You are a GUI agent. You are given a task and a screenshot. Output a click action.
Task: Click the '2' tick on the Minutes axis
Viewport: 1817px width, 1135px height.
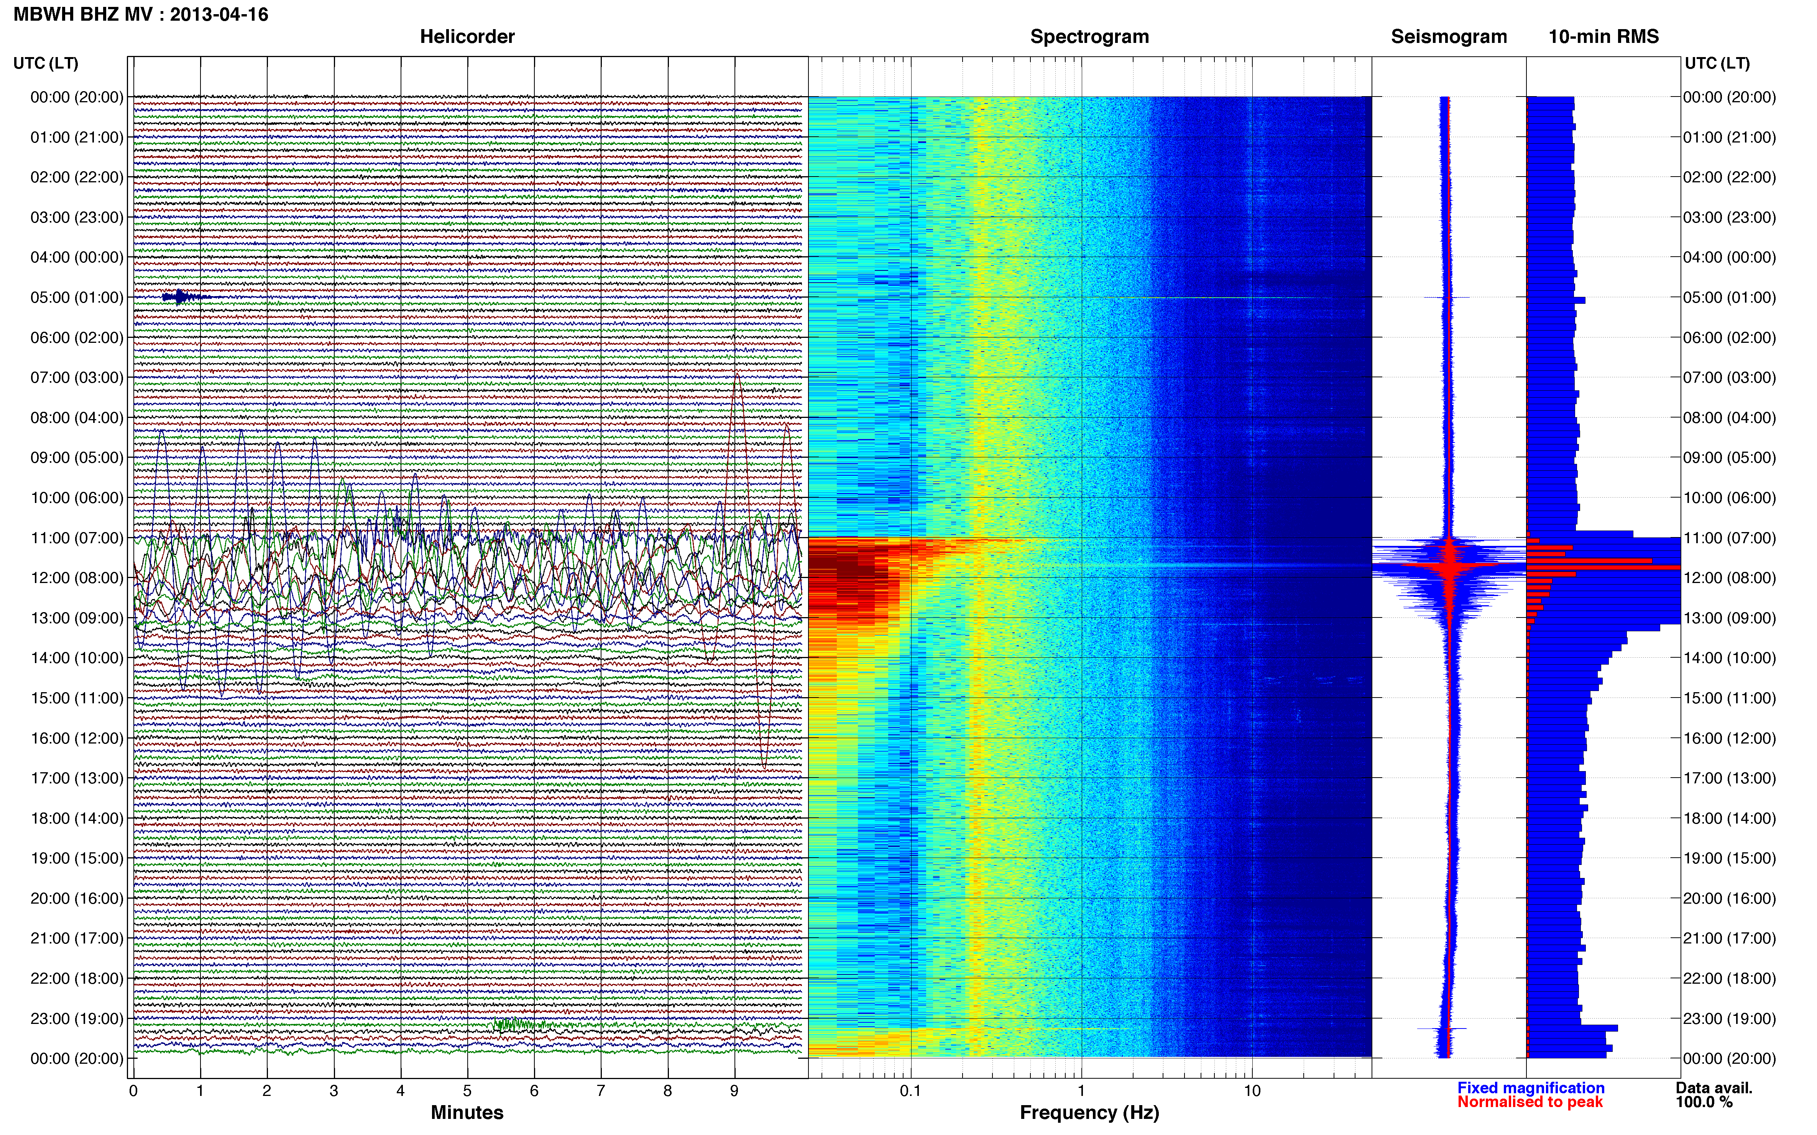click(x=267, y=1091)
